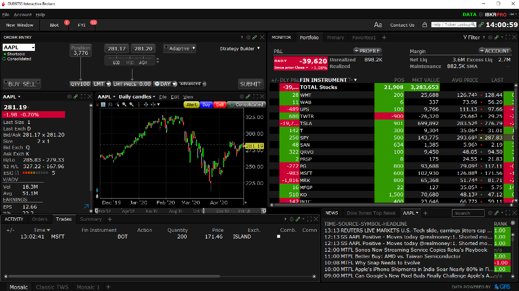Toggle the Comb. checkbox in the MSFT trade row
The image size is (519, 291).
point(279,237)
